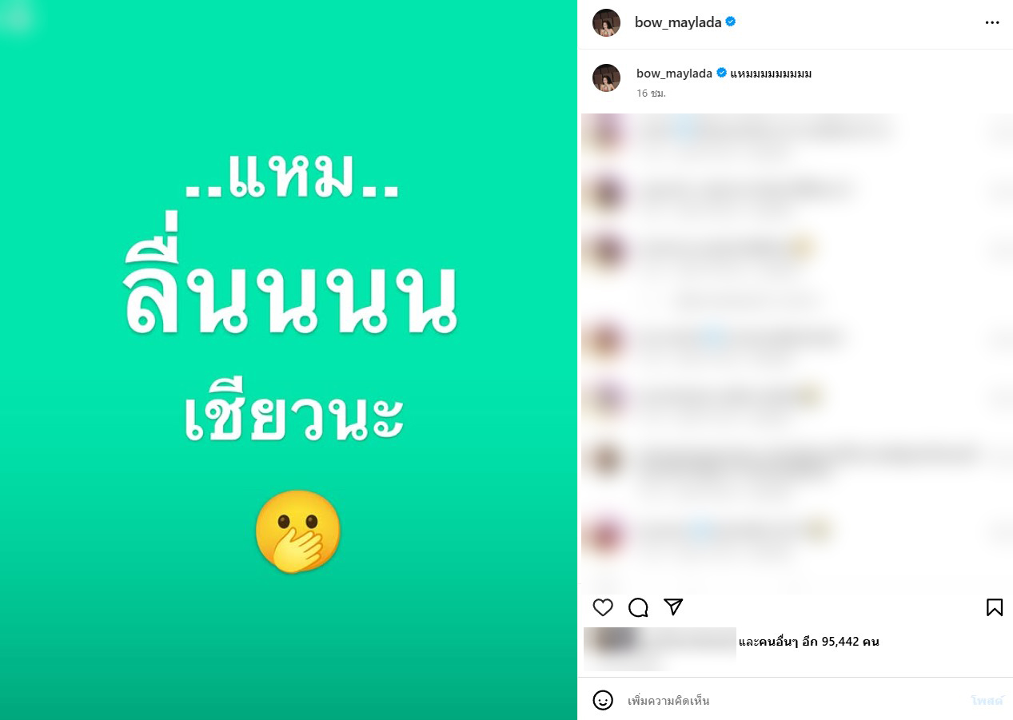The image size is (1013, 720).
Task: Click the '..แหม..' text in the post image
Action: click(292, 175)
